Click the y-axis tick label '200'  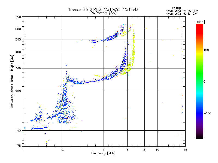tap(18, 91)
